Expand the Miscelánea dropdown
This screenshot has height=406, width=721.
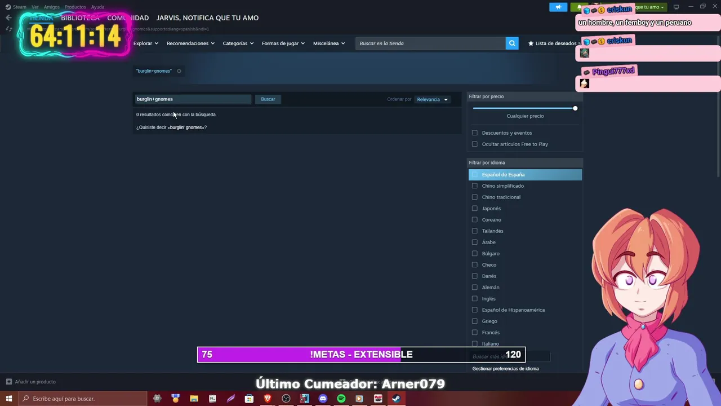coord(329,43)
